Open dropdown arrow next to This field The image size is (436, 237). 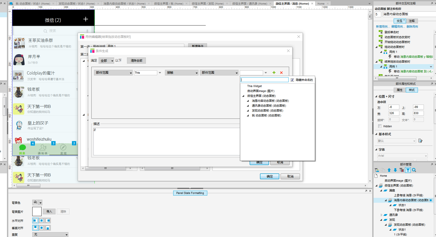tap(160, 73)
